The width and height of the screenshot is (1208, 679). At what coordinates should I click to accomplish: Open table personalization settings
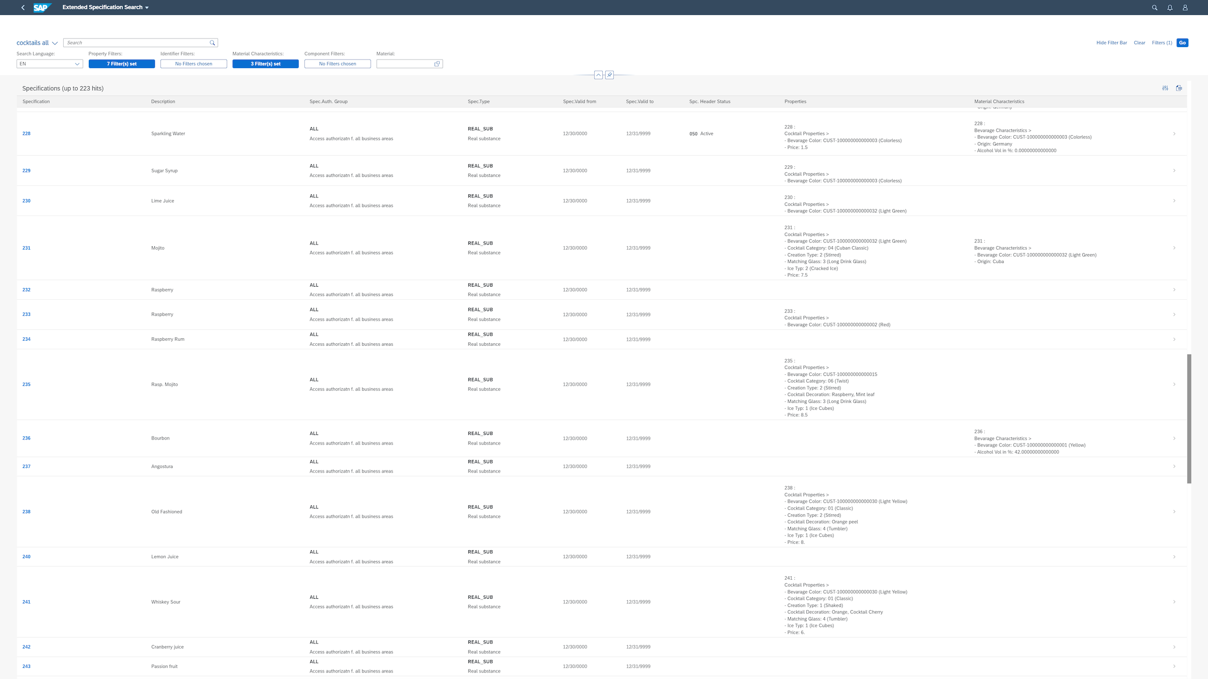pos(1165,88)
